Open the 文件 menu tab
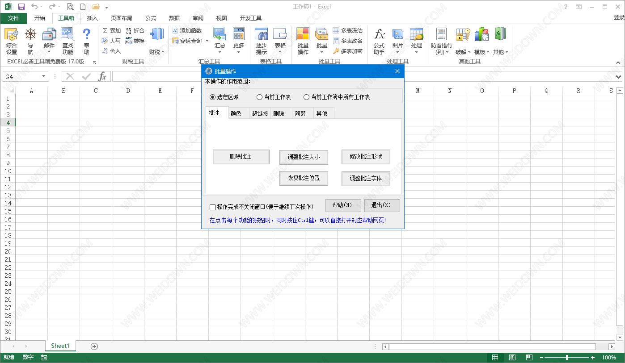 (x=13, y=18)
